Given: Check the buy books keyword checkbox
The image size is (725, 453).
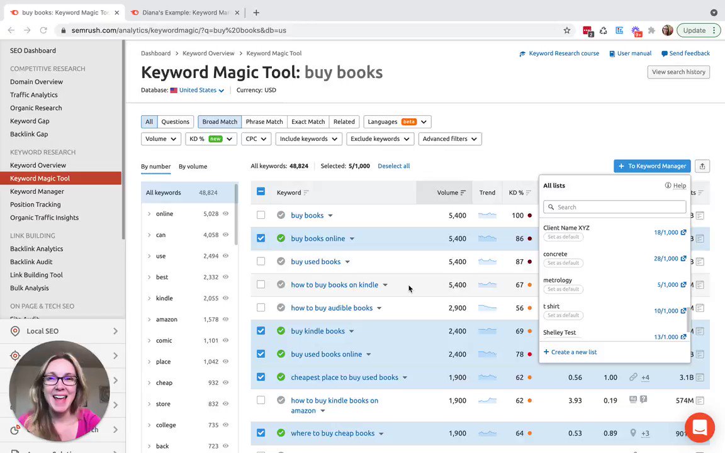Looking at the screenshot, I should (x=261, y=215).
